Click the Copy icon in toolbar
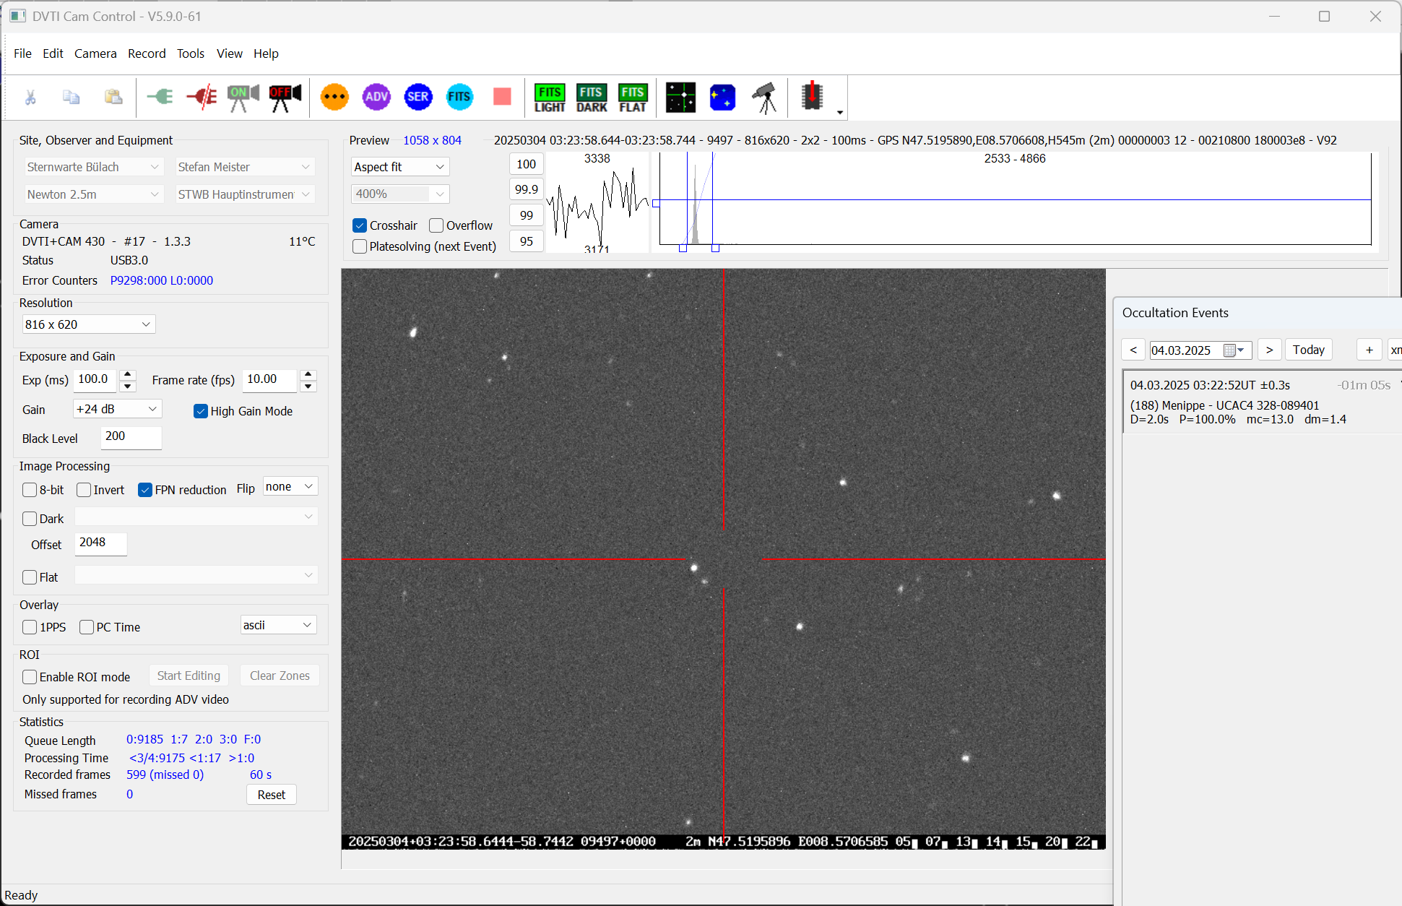The width and height of the screenshot is (1402, 906). pyautogui.click(x=71, y=97)
